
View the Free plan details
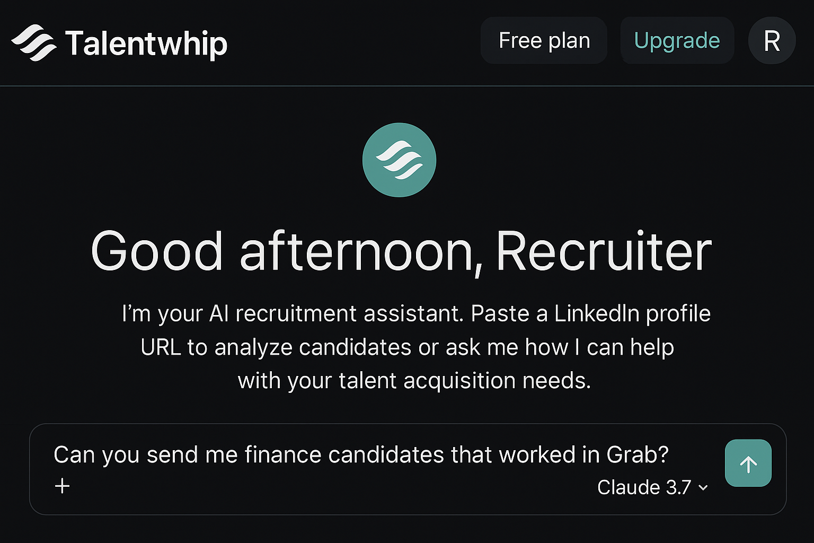(x=544, y=40)
